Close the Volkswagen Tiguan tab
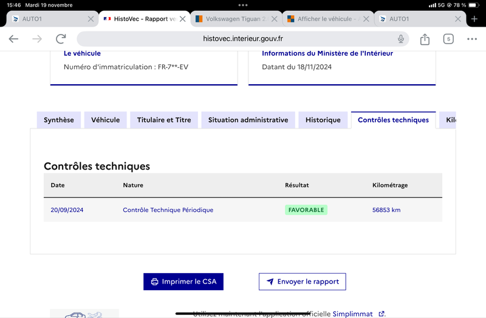486x318 pixels. (x=275, y=19)
